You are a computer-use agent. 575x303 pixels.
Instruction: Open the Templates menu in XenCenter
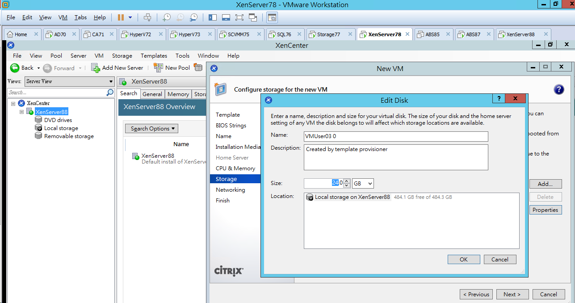(x=154, y=55)
